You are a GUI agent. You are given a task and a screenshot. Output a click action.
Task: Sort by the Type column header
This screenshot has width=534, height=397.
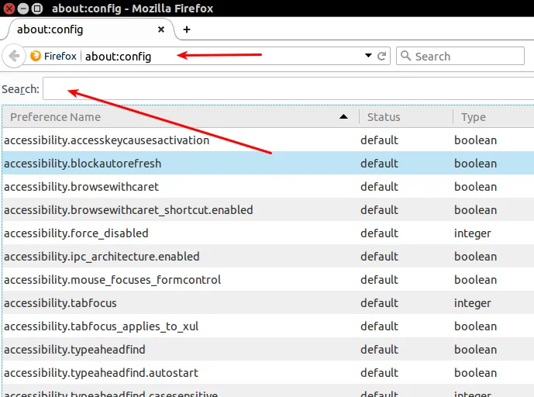494,117
